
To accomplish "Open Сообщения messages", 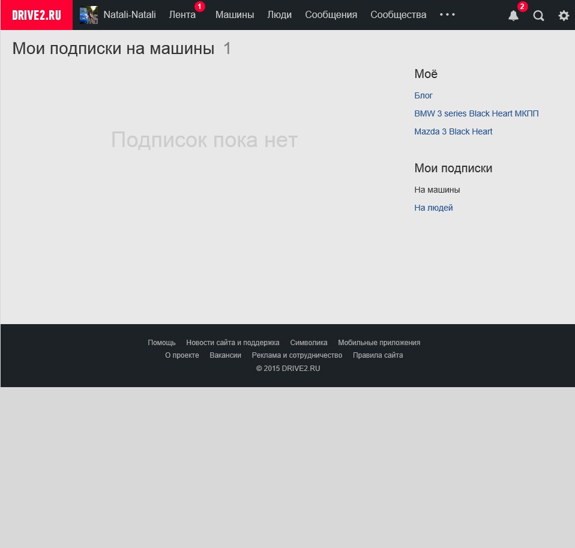I will [331, 14].
